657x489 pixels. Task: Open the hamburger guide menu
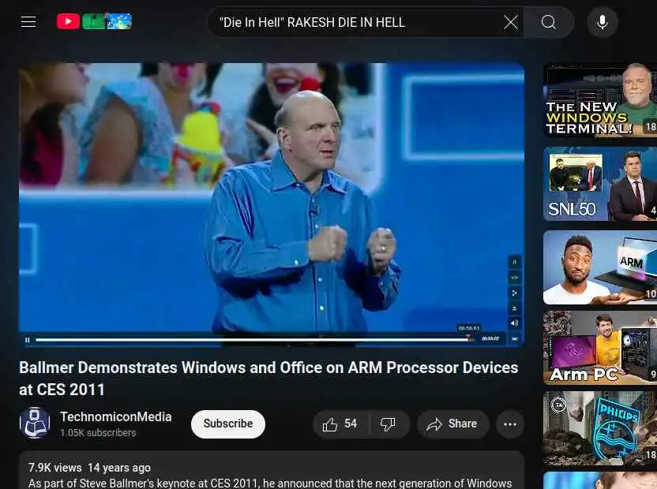click(x=28, y=22)
